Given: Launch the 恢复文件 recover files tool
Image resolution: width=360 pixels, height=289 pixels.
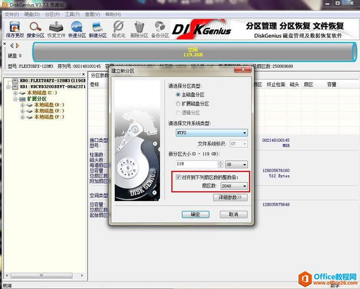Looking at the screenshot, I should 56,29.
